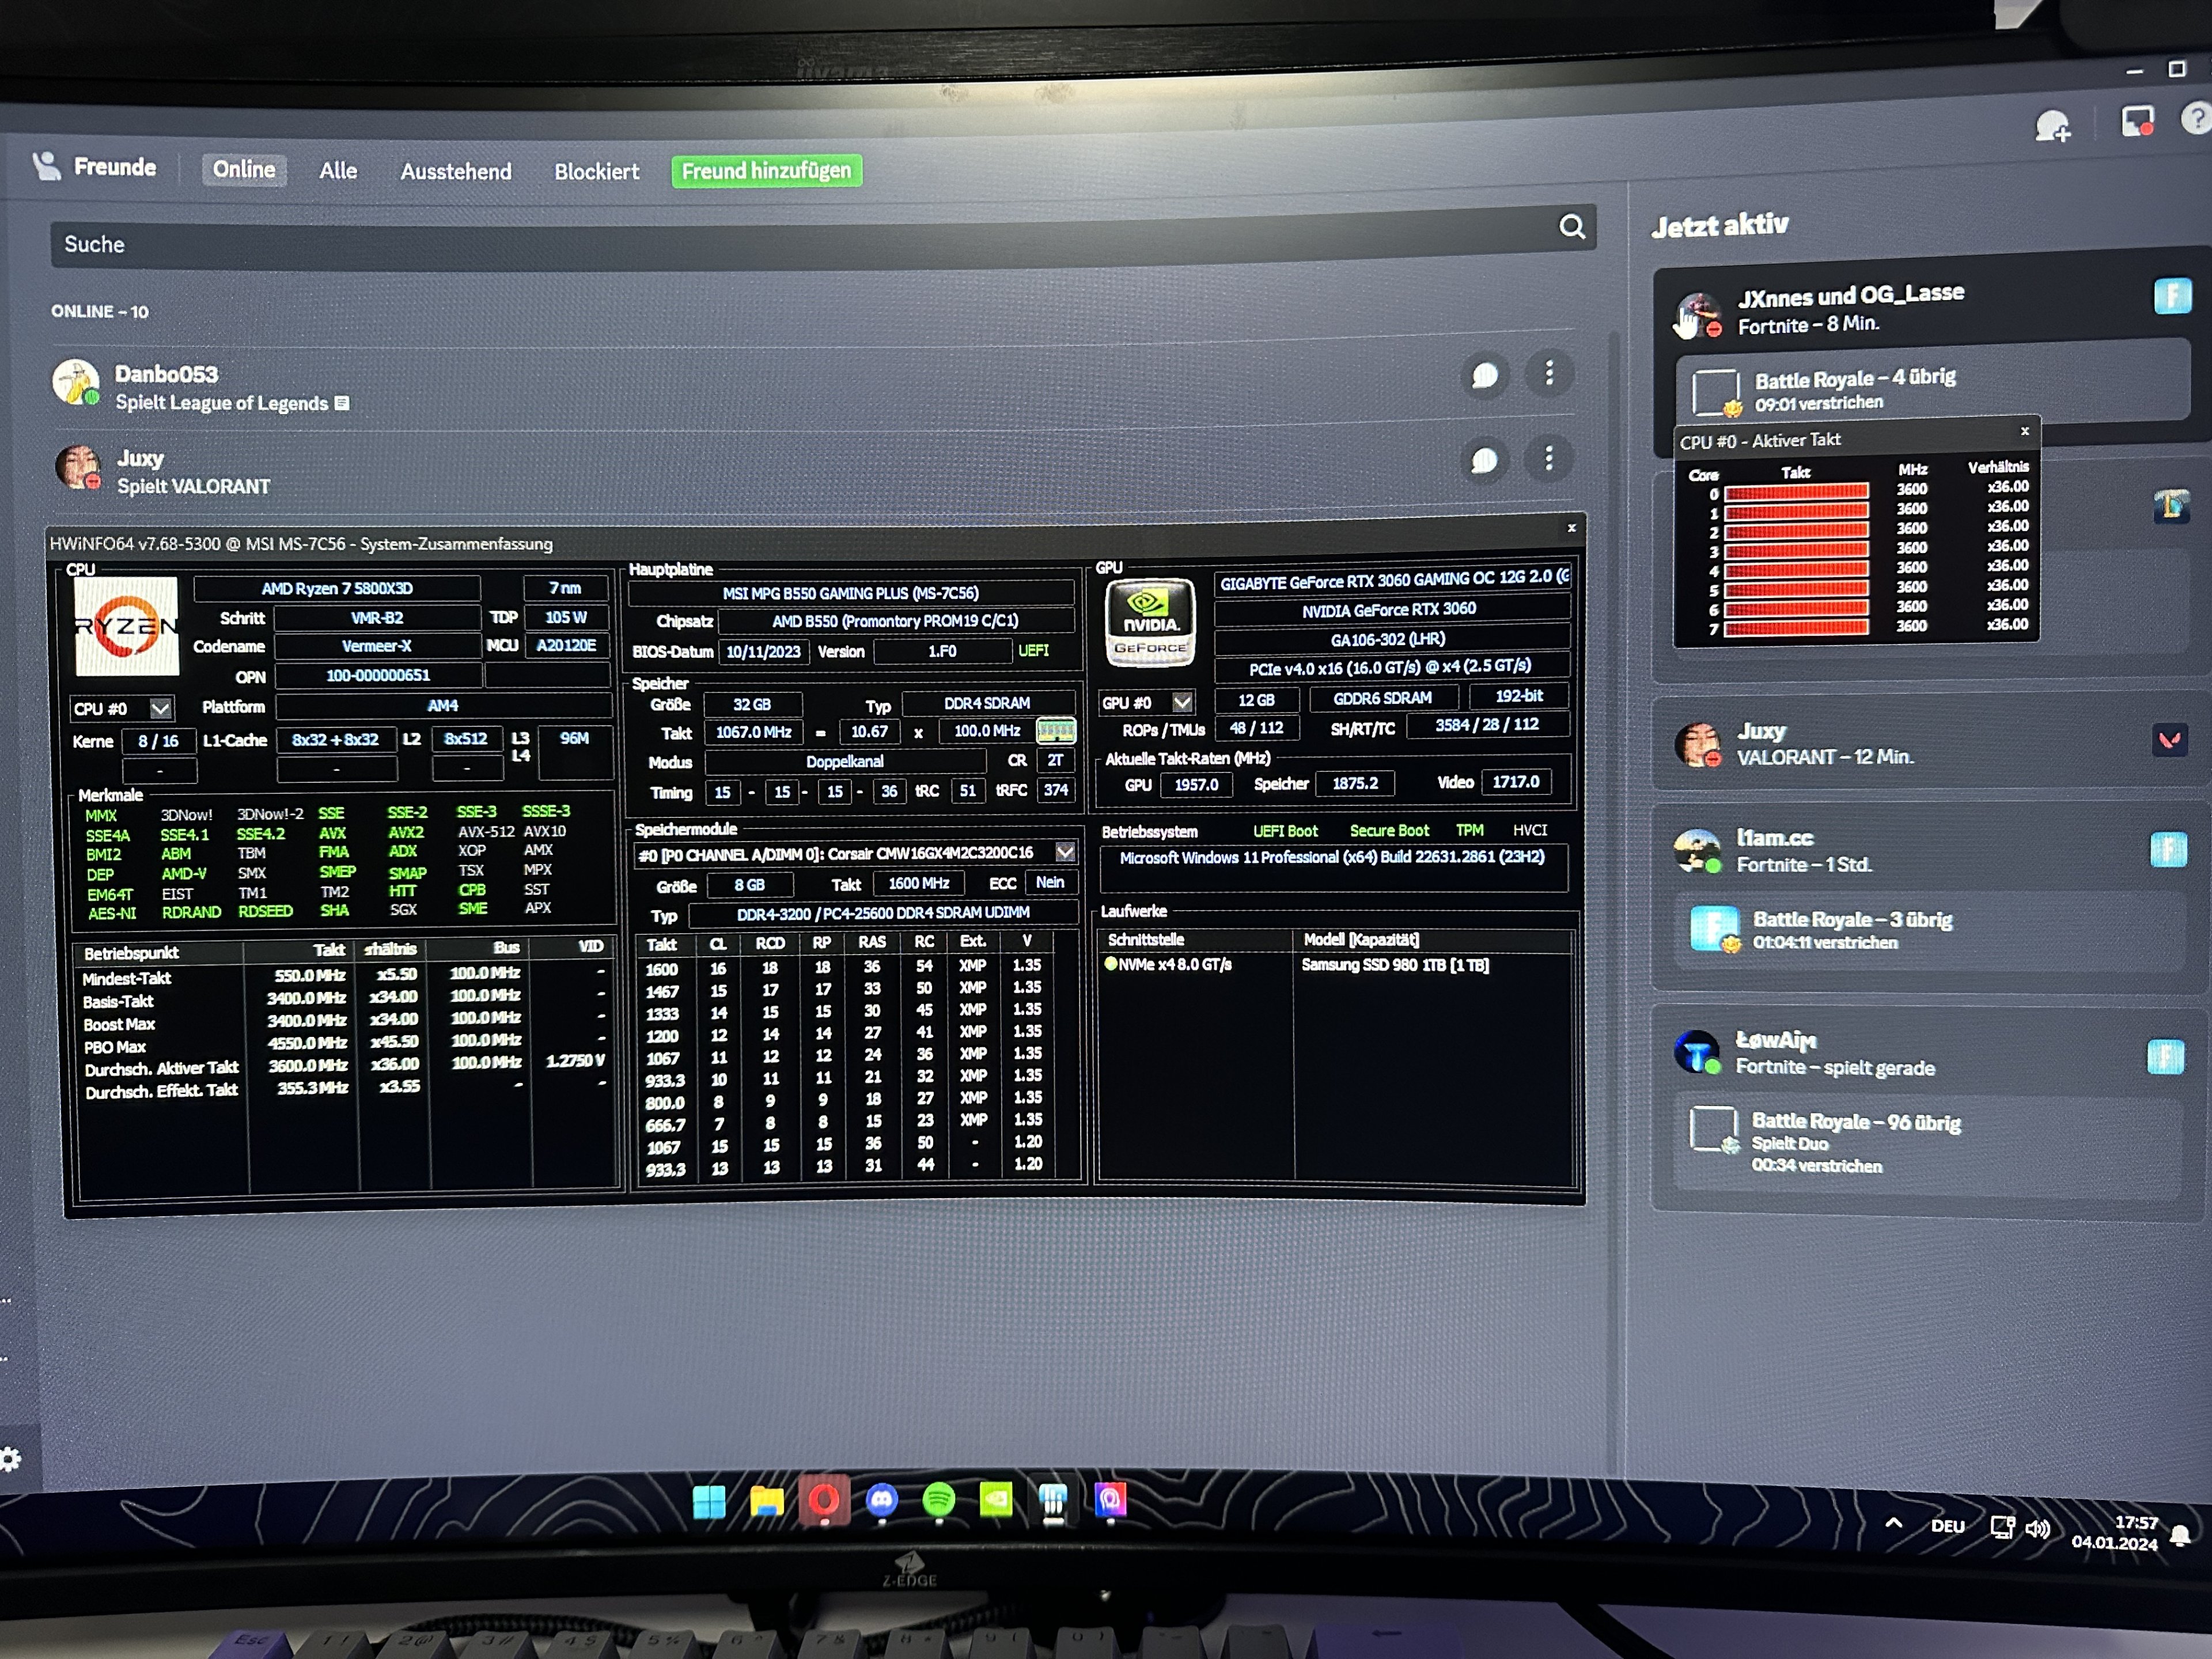Open the GPU #0 selector dropdown in HWiNFO
Image resolution: width=2212 pixels, height=1659 pixels.
pyautogui.click(x=1183, y=702)
